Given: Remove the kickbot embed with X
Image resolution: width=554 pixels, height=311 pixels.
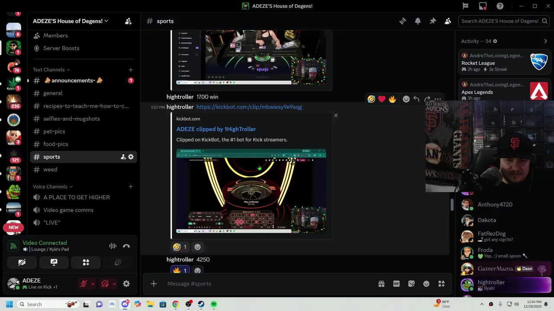Looking at the screenshot, I should pyautogui.click(x=336, y=115).
